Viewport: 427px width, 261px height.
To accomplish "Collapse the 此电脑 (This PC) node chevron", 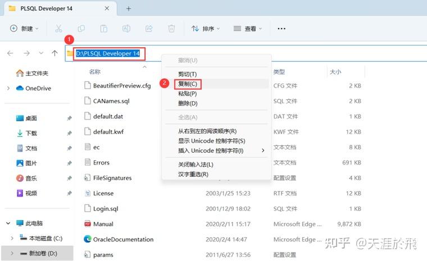I will [8, 223].
